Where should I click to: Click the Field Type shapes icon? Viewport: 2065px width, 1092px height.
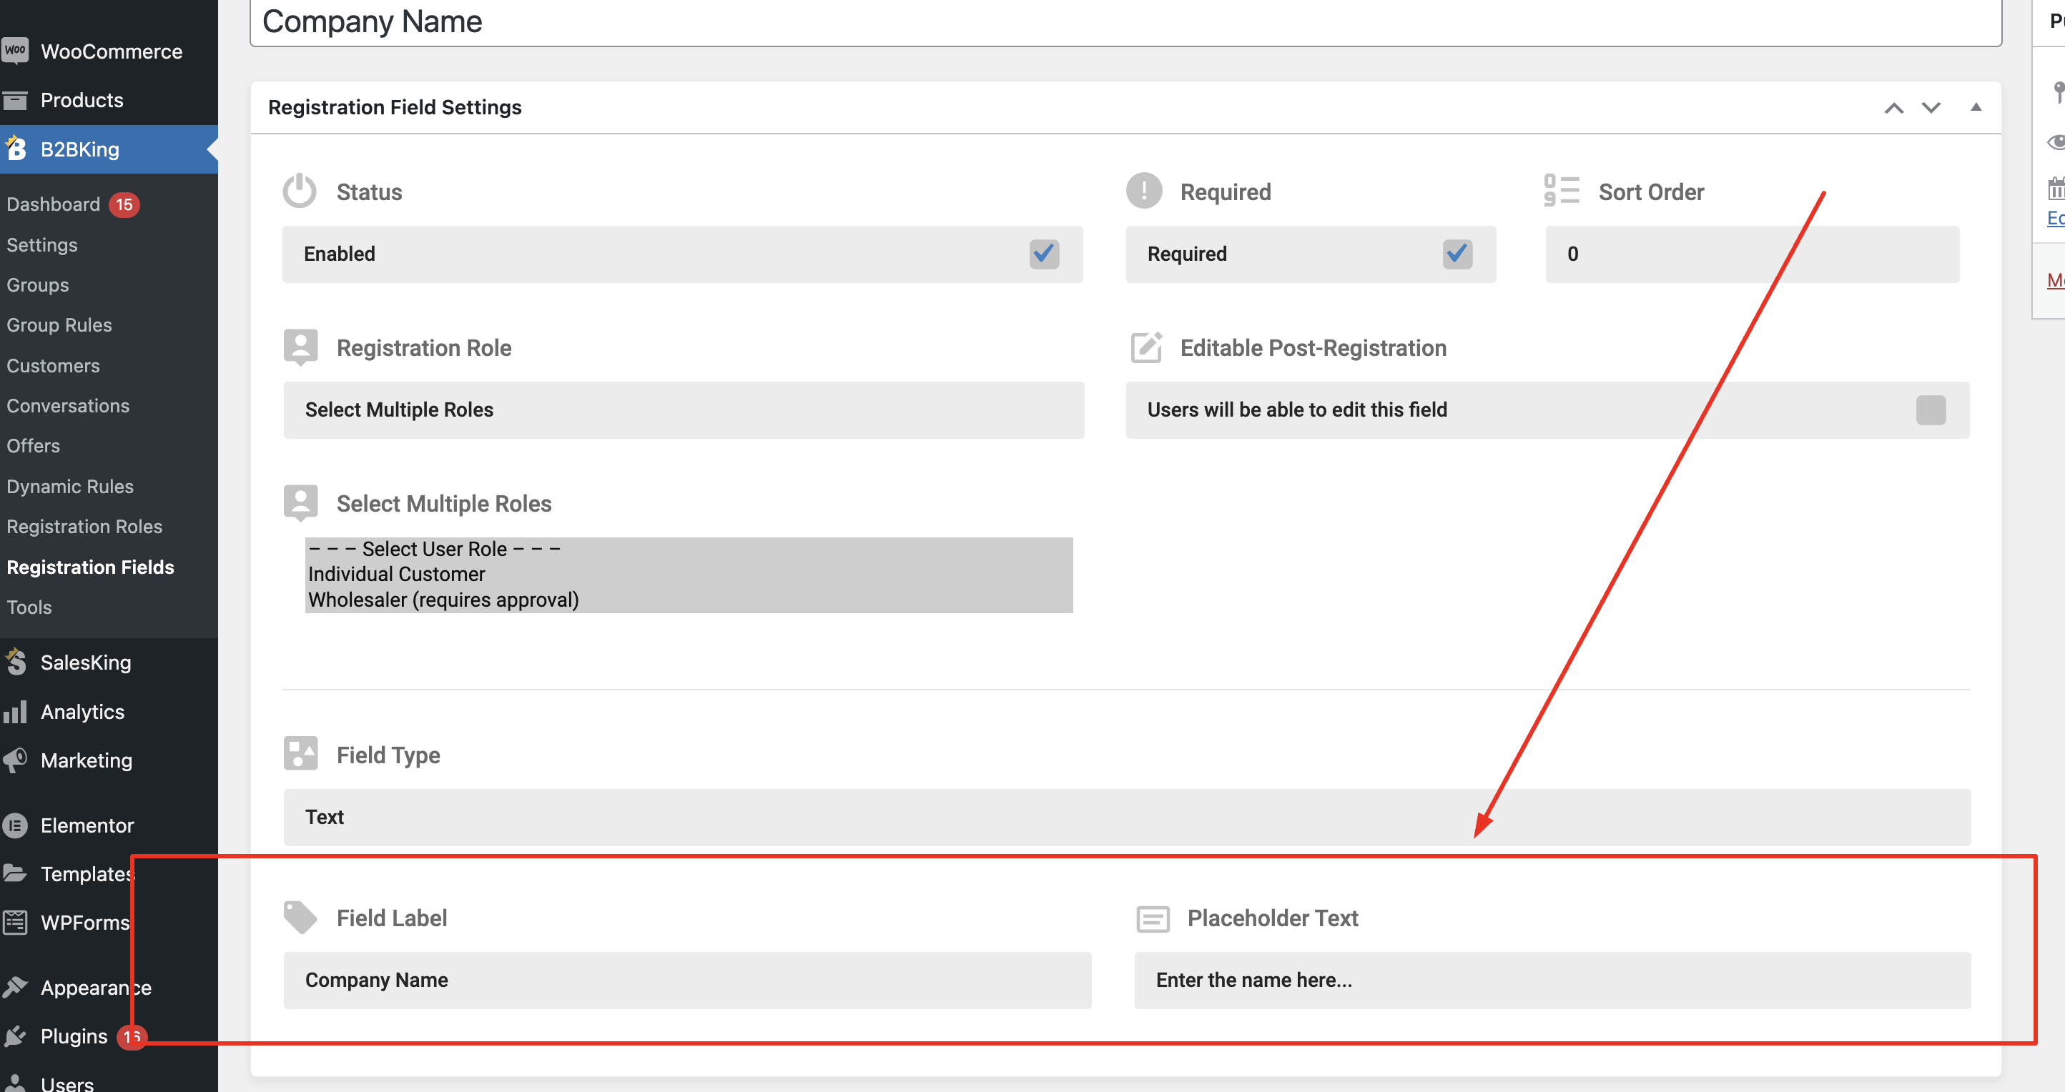click(300, 754)
